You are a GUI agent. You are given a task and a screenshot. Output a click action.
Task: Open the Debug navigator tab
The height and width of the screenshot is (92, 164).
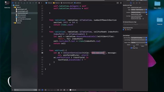pos(30,3)
